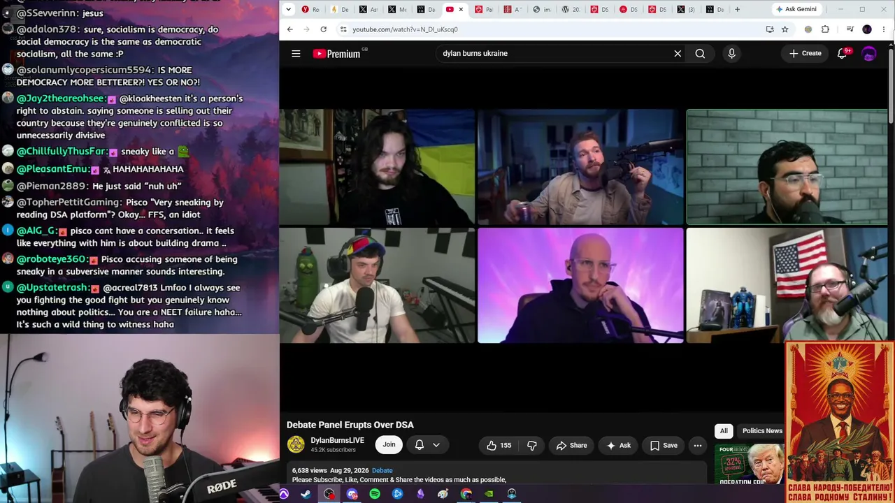Close the active YouTube tab

[461, 9]
